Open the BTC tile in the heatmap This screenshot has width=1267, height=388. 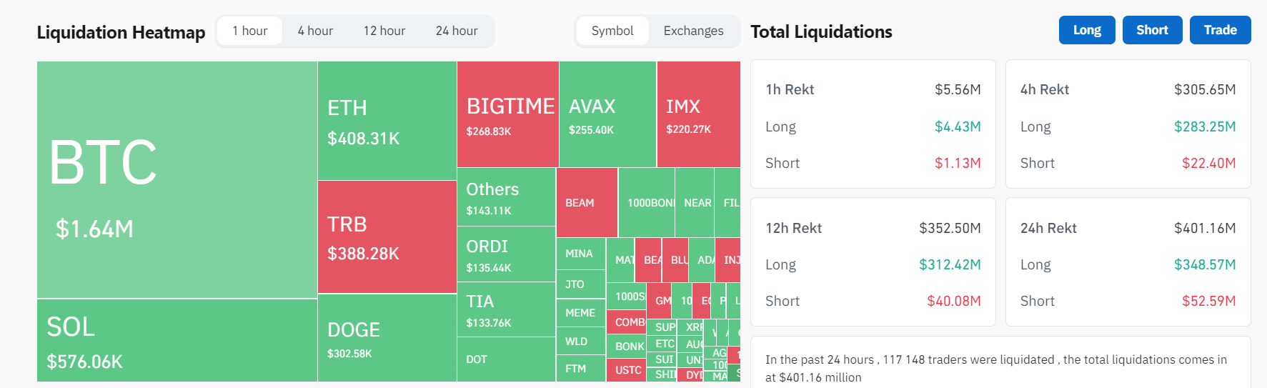(x=177, y=179)
